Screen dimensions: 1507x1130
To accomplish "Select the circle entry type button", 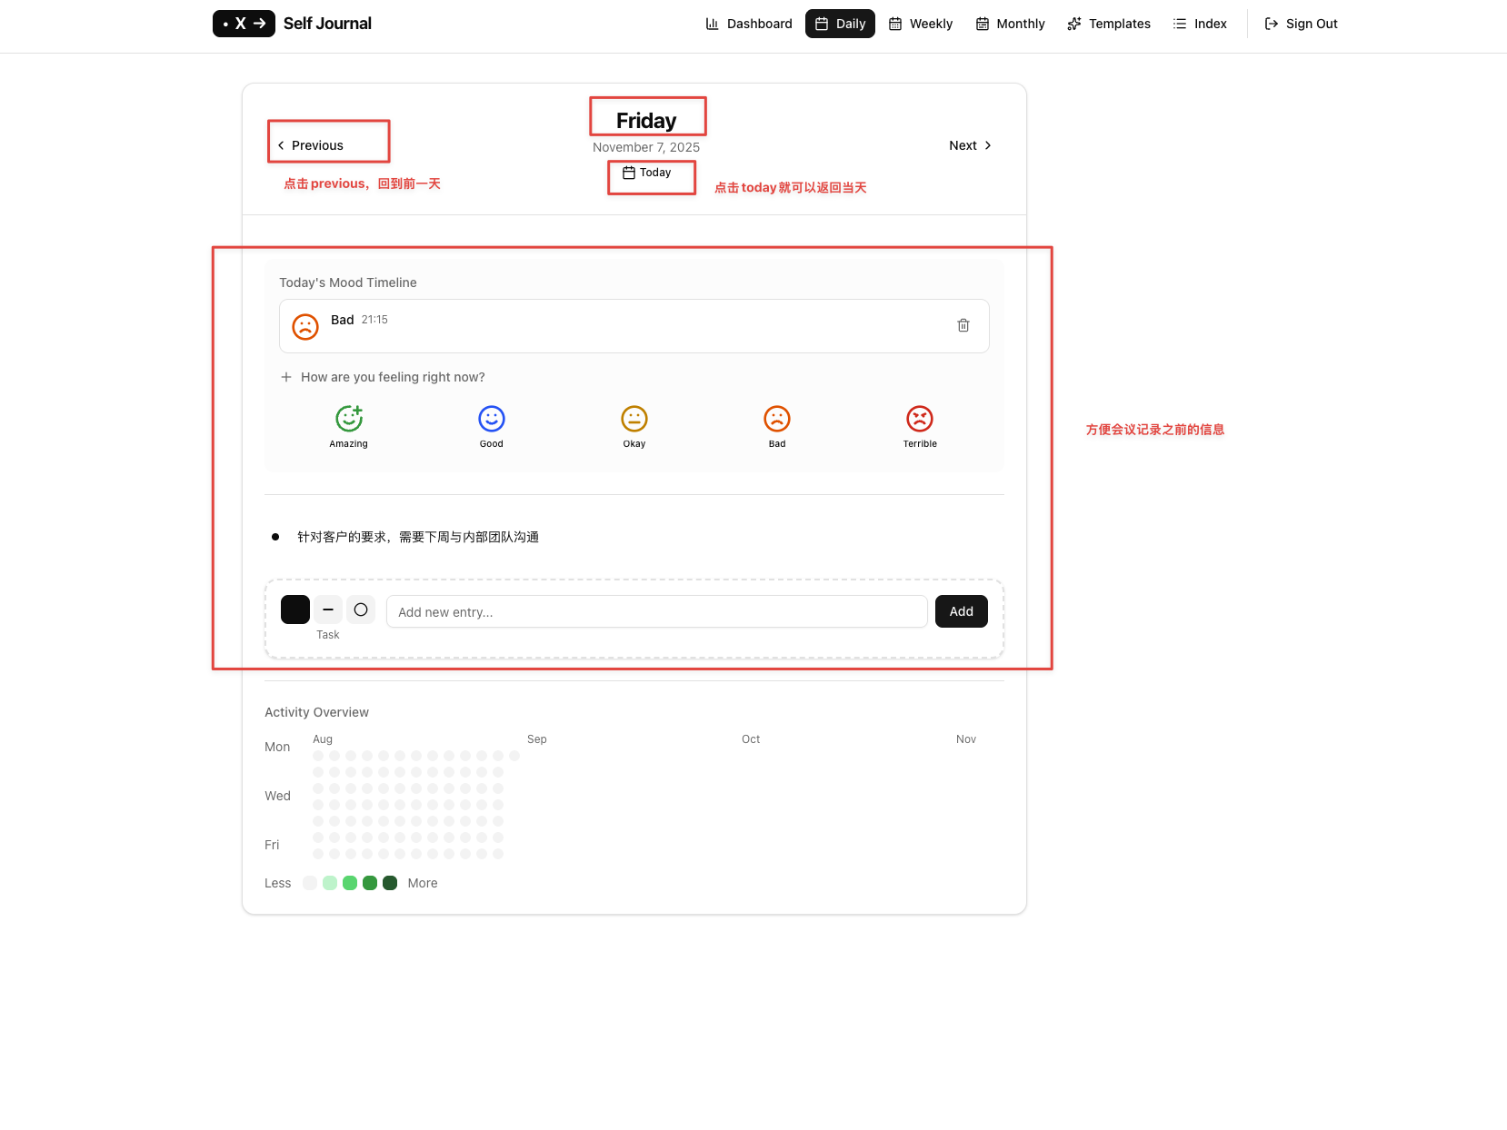I will tap(361, 610).
